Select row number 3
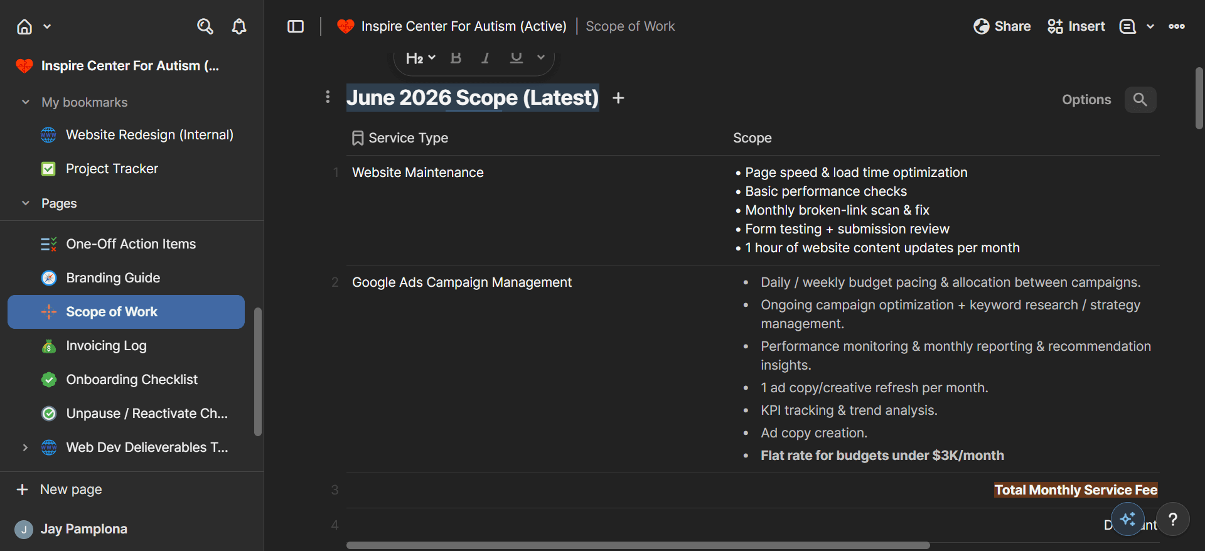This screenshot has width=1205, height=551. pos(335,490)
